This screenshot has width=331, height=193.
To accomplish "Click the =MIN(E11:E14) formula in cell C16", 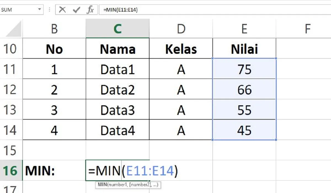I will tap(133, 171).
